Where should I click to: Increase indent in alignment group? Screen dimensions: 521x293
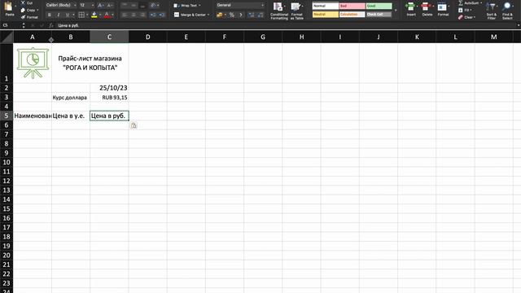[162, 15]
